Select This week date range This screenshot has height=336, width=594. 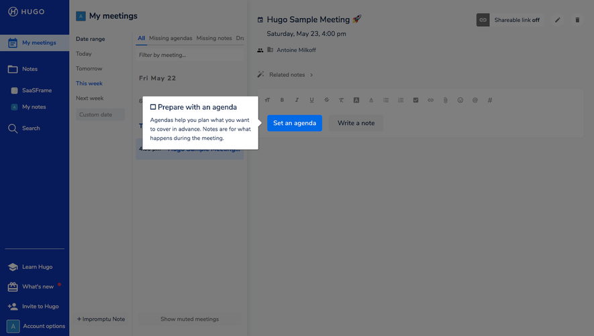(x=89, y=83)
